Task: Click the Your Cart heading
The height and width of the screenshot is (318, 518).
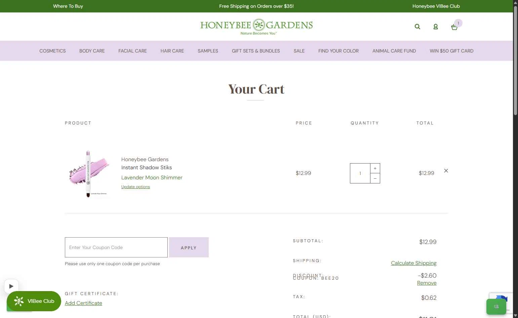Action: click(256, 89)
